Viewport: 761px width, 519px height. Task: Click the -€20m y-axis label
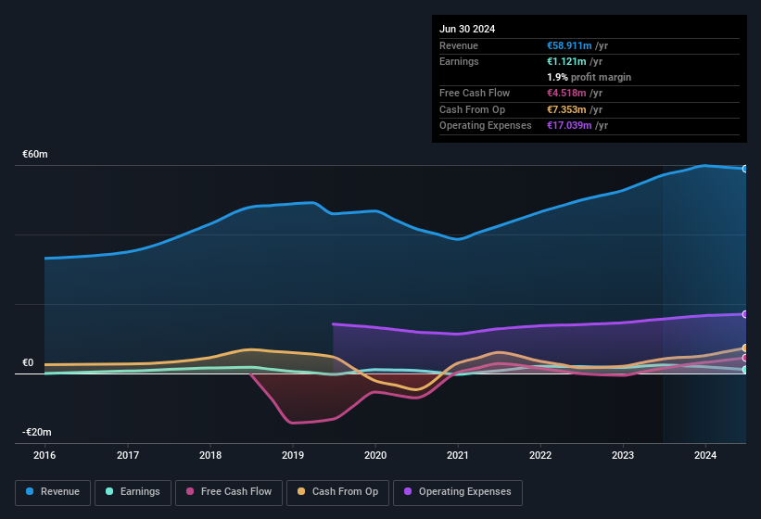tap(36, 432)
